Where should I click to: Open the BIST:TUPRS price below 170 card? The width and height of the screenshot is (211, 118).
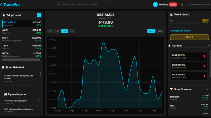pos(189,76)
